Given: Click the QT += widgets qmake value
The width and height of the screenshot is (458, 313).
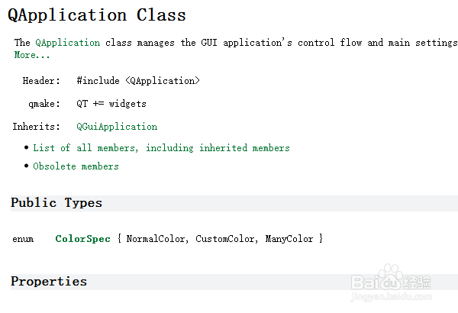Looking at the screenshot, I should pyautogui.click(x=111, y=104).
